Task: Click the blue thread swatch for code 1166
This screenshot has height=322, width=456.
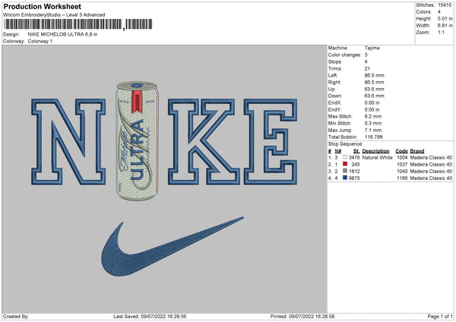Action: coord(345,178)
